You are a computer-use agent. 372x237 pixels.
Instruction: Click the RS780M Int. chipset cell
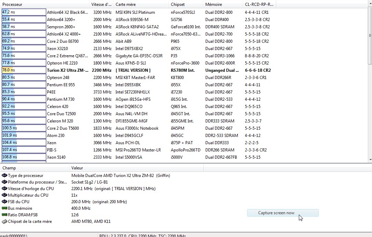(x=183, y=70)
